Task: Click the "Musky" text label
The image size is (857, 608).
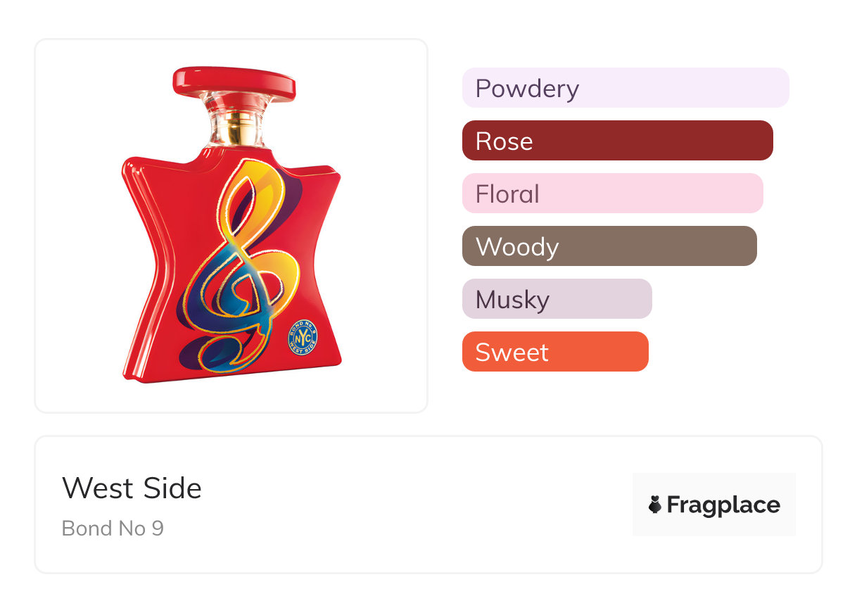Action: pos(512,300)
